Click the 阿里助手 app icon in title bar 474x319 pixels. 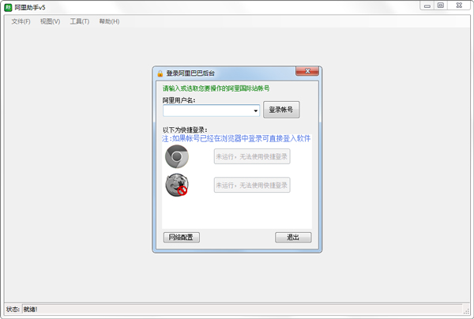7,6
